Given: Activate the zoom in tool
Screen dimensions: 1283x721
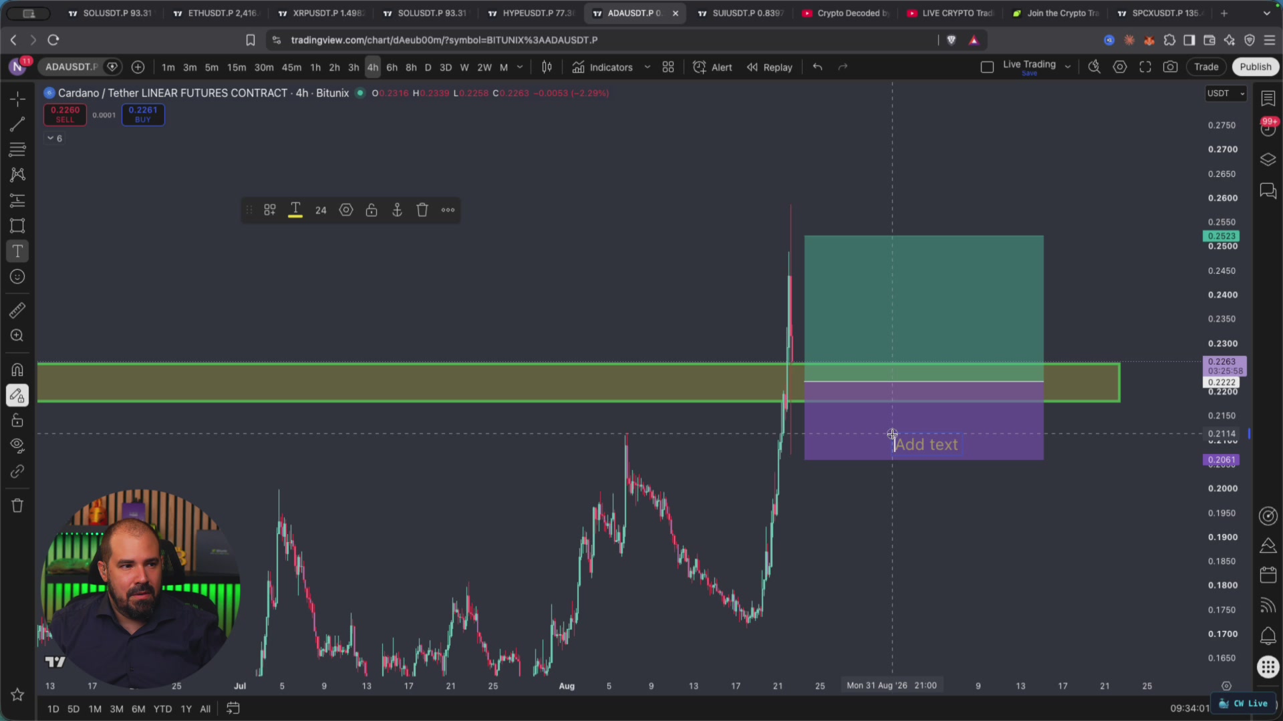Looking at the screenshot, I should (x=17, y=336).
